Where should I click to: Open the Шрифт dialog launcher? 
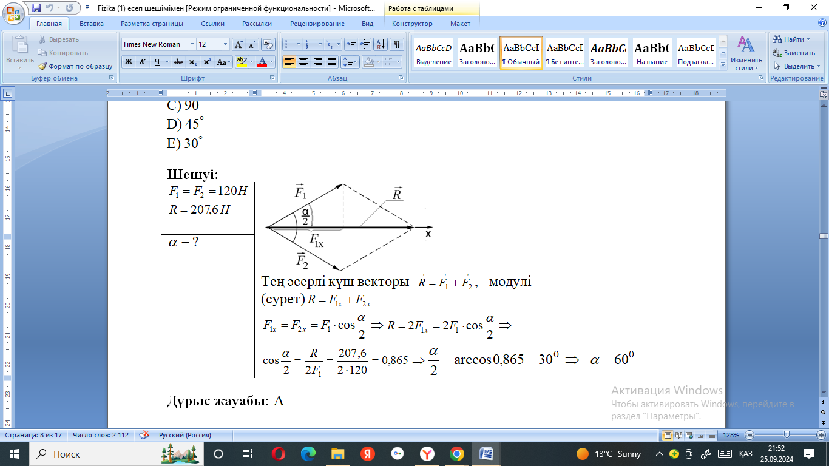274,78
